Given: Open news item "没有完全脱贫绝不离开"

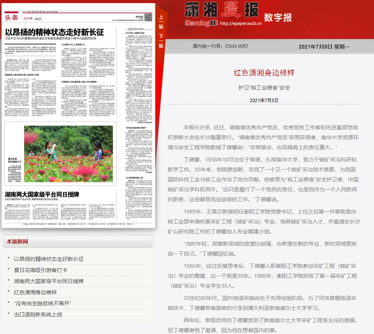Looking at the screenshot, I should point(42,303).
